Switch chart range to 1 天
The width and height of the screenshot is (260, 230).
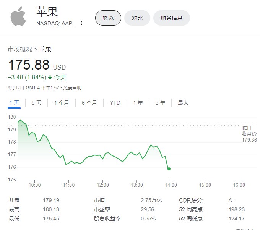(x=14, y=103)
